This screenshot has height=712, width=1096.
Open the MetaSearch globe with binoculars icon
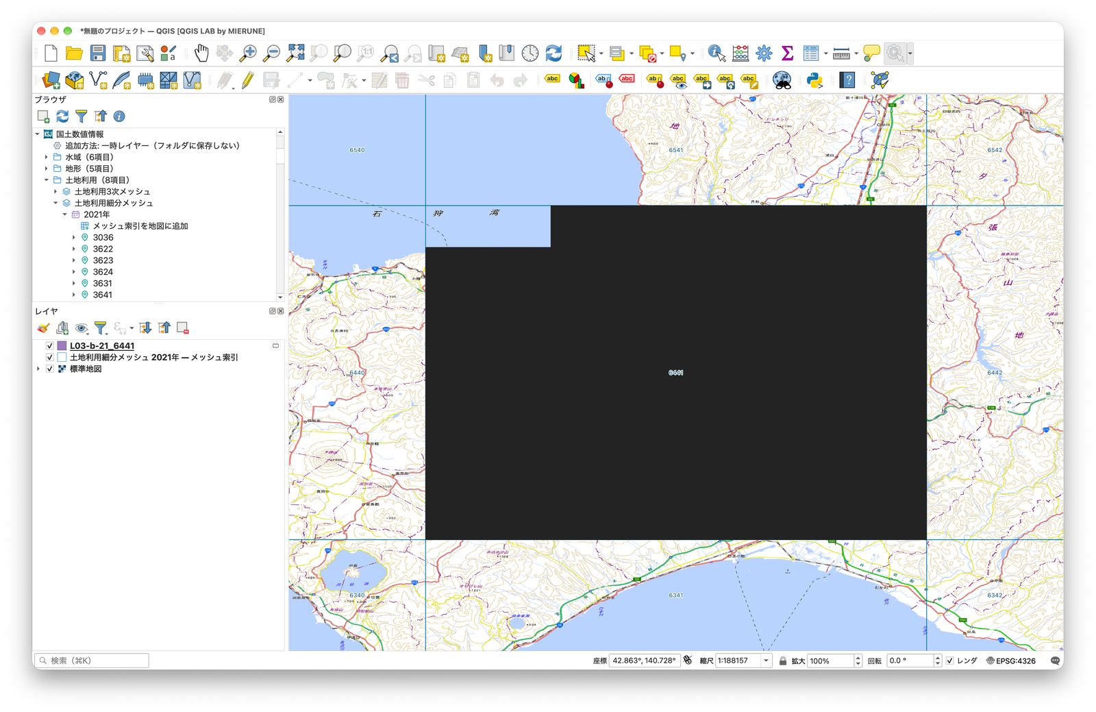coord(782,80)
